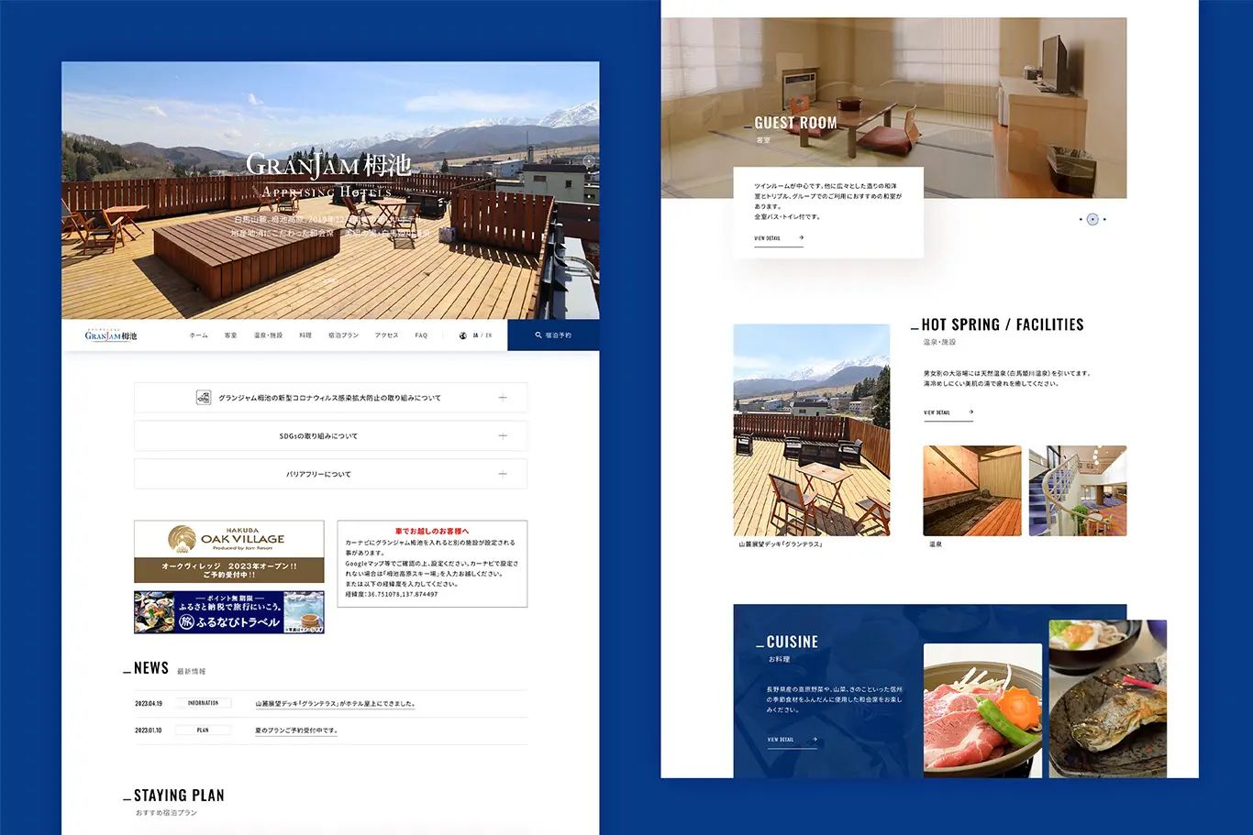Open the ホーム menu item
1253x835 pixels.
pyautogui.click(x=199, y=335)
